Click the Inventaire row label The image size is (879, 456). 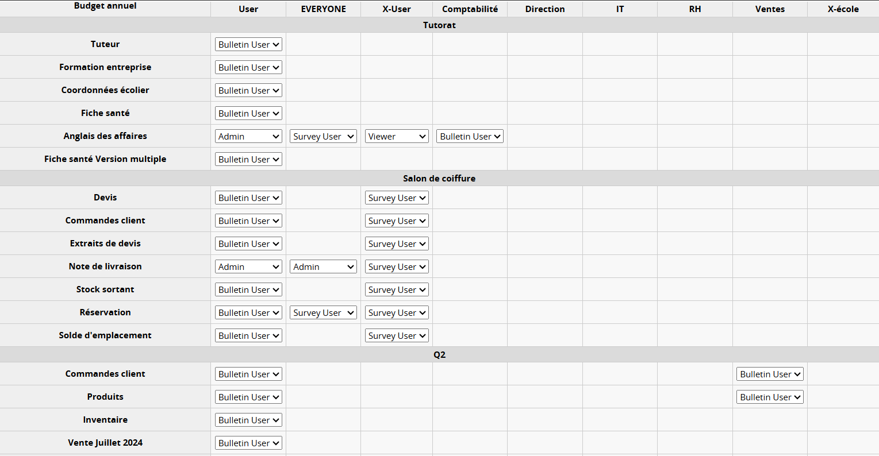[105, 420]
